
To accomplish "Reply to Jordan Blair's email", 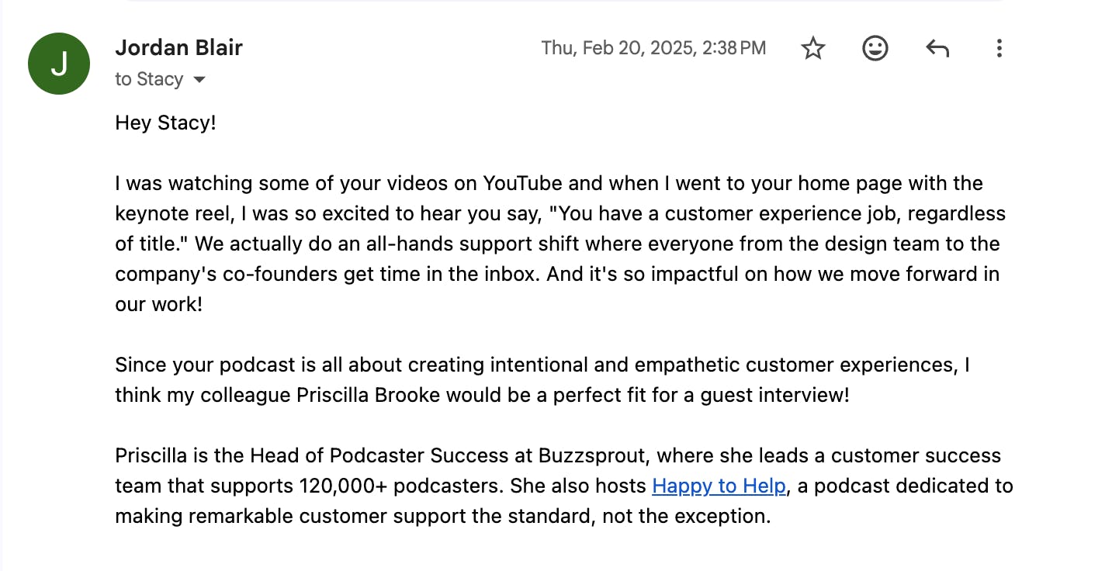I will [x=937, y=48].
